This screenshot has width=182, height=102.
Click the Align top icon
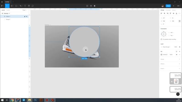point(171,13)
